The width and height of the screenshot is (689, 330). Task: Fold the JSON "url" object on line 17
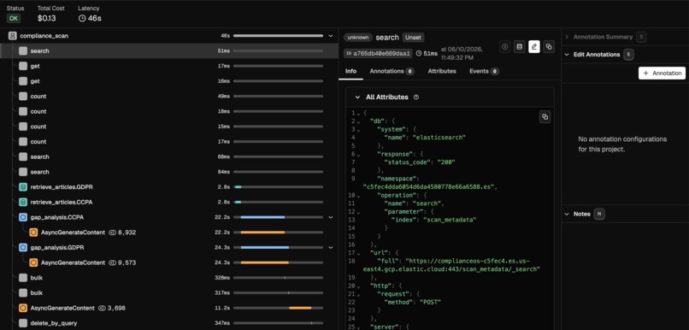(x=359, y=253)
